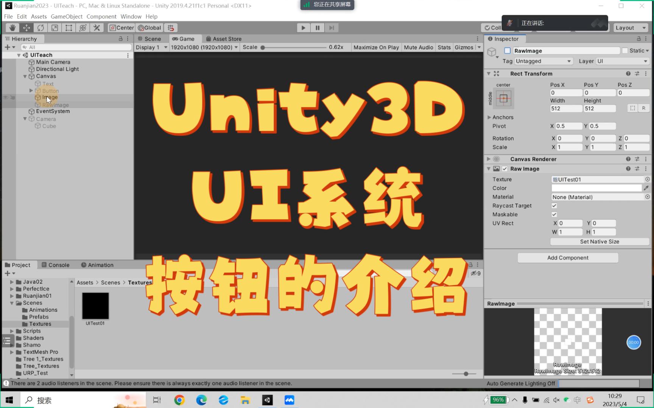
Task: Open the Layout dropdown
Action: 630,28
